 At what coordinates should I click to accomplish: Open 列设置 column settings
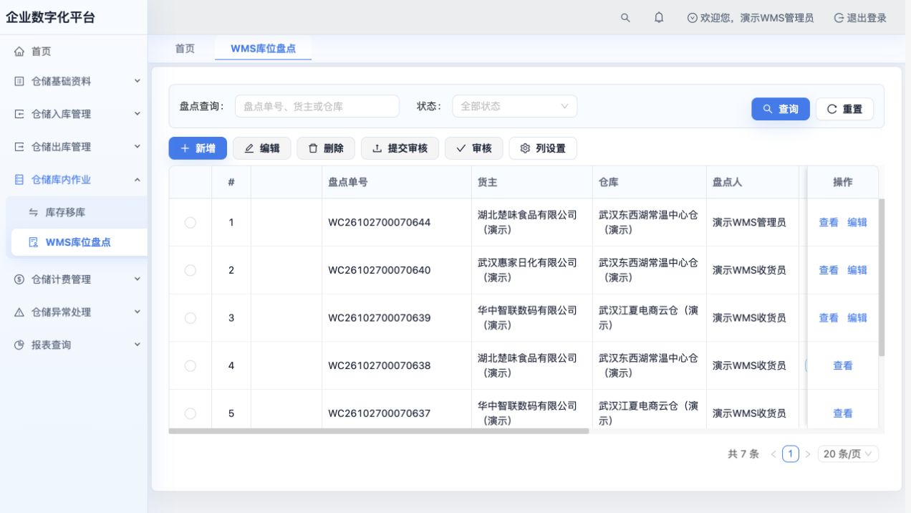543,148
